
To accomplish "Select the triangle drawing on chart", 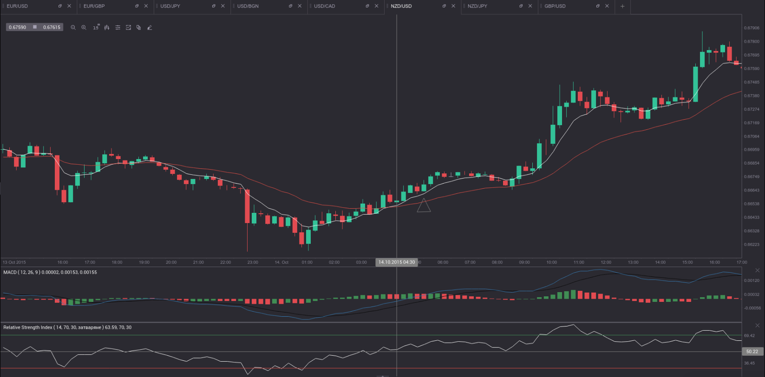I will pyautogui.click(x=424, y=206).
